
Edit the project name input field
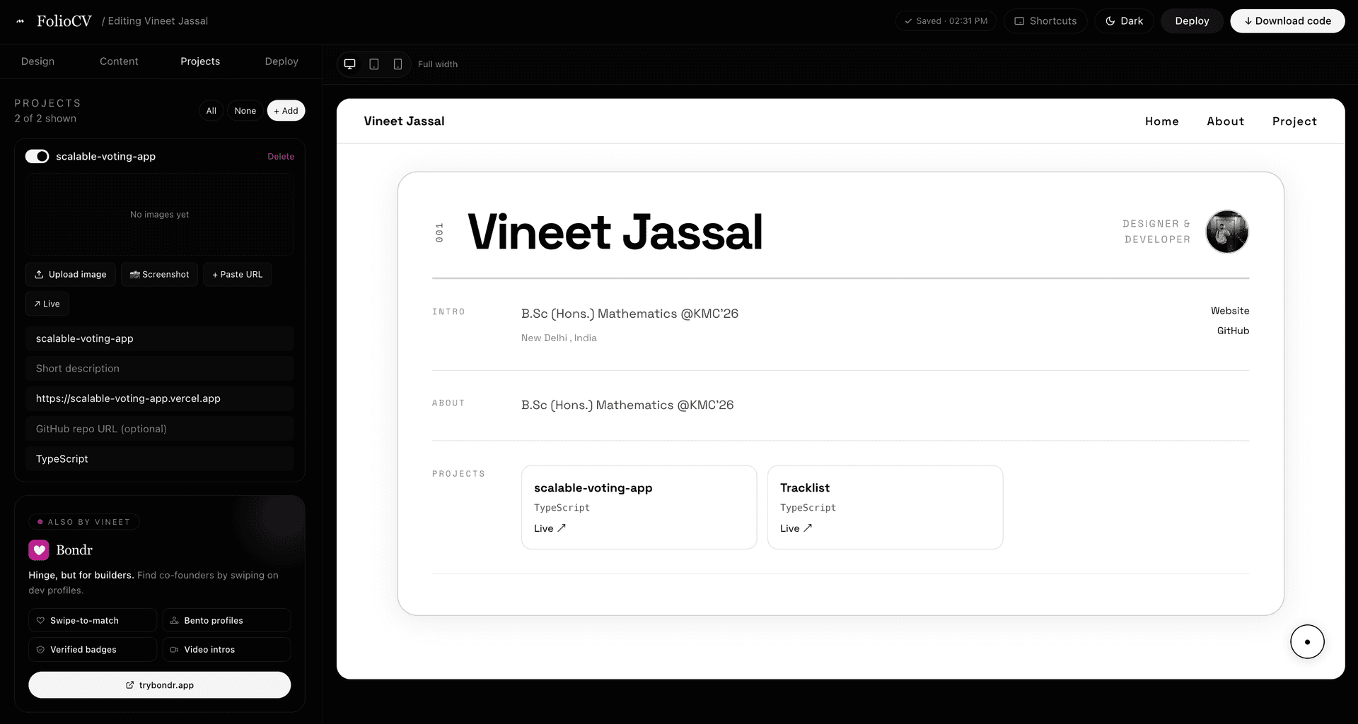(x=160, y=338)
